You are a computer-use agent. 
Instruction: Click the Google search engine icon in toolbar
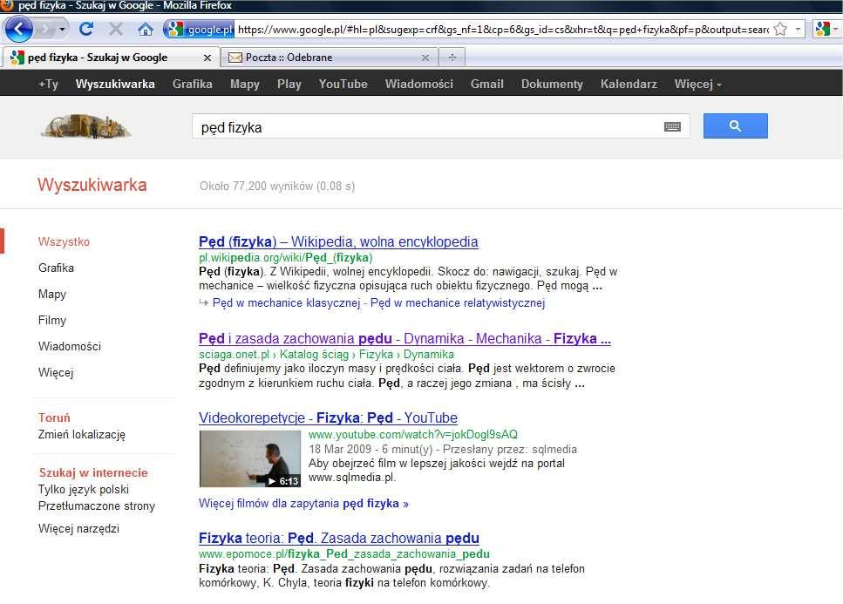823,29
